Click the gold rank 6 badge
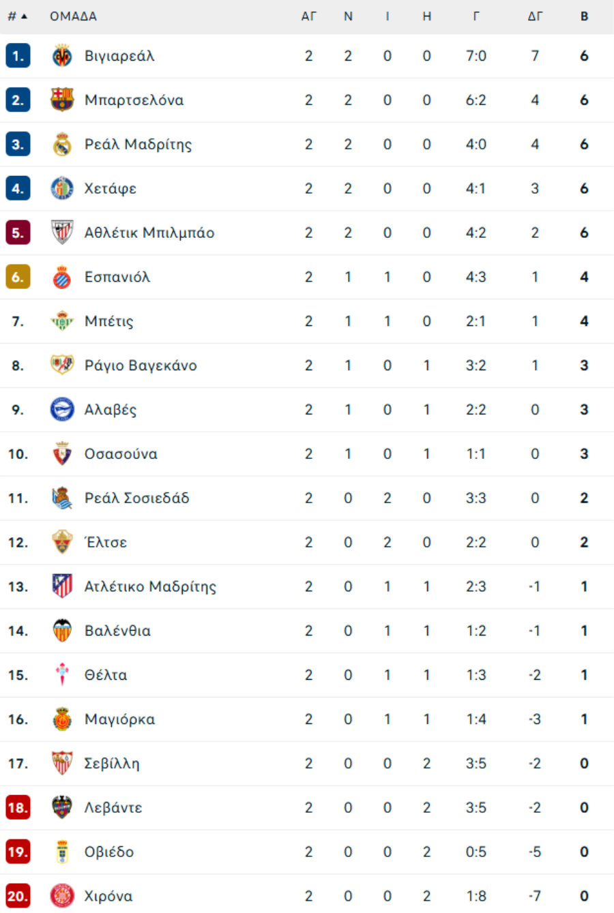 (x=18, y=277)
